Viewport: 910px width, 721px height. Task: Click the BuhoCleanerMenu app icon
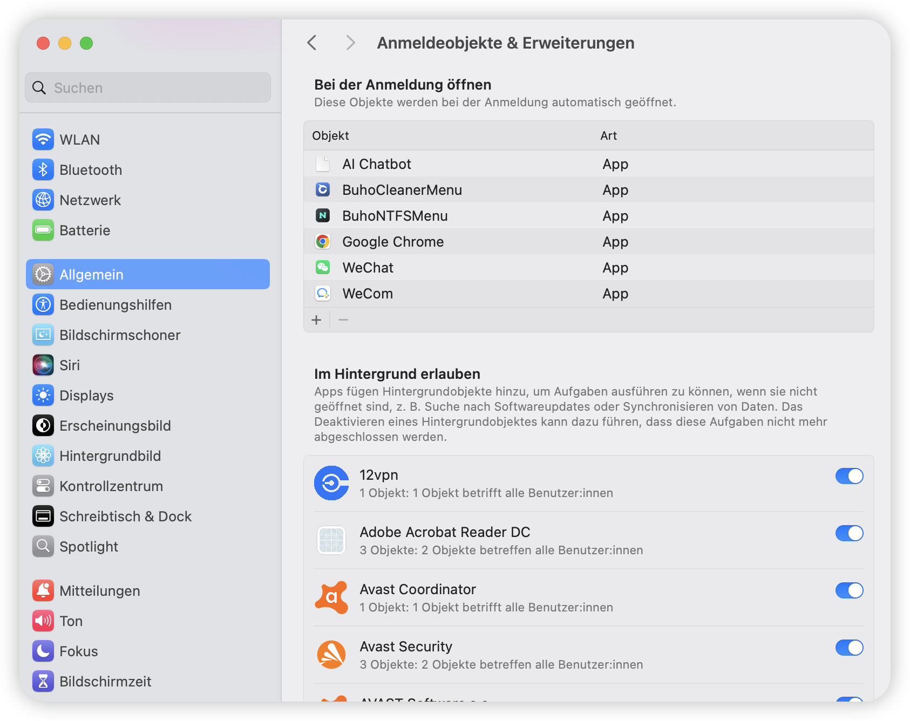tap(323, 189)
